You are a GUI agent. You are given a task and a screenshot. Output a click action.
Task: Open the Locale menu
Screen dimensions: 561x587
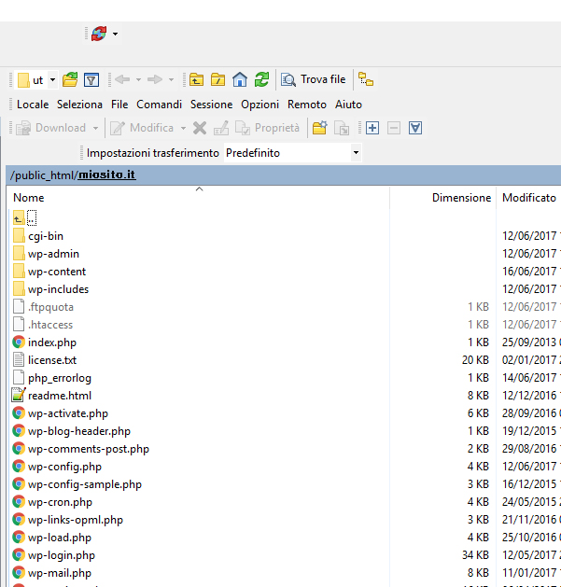(x=33, y=105)
